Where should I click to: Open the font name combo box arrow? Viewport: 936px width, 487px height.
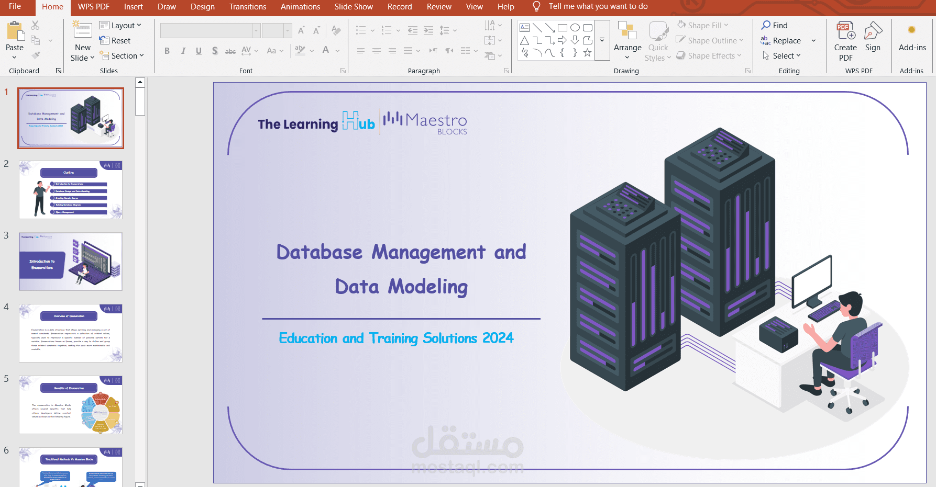(x=256, y=30)
